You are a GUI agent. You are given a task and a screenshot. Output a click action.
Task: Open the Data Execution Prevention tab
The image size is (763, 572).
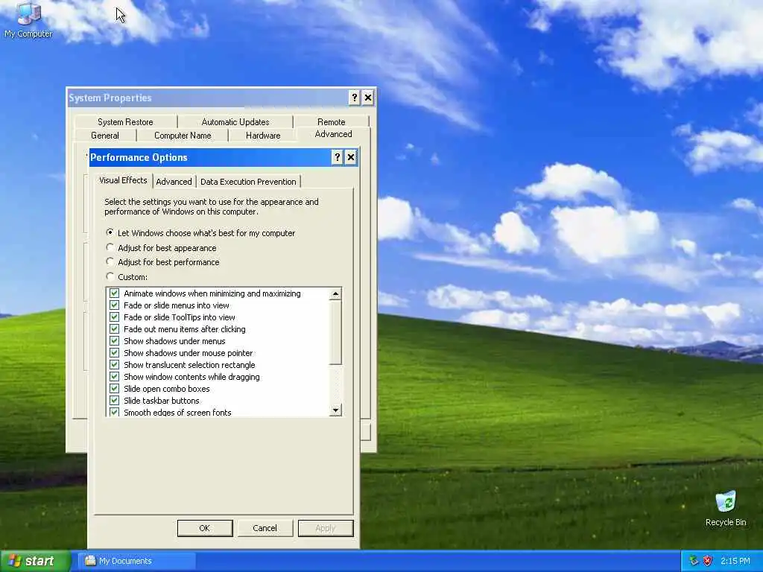click(248, 182)
